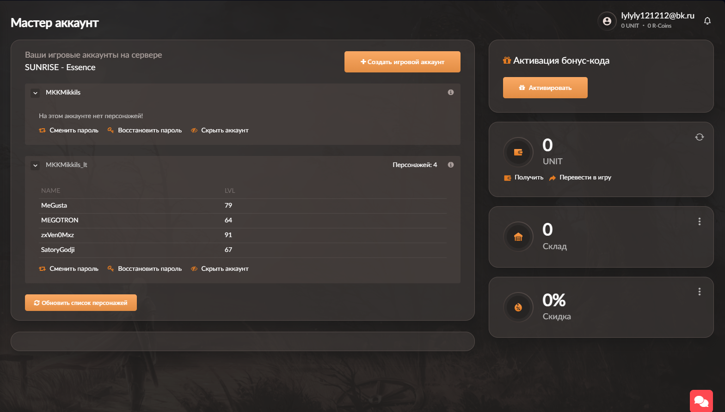
Task: Hide the MKKMikkils_lt account
Action: pos(220,269)
